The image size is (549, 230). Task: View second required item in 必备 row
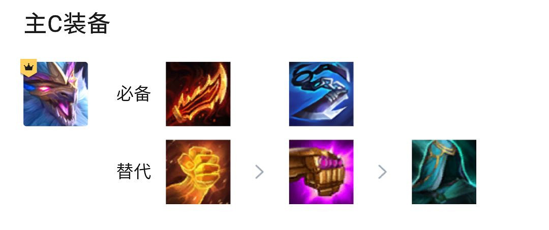tap(321, 94)
